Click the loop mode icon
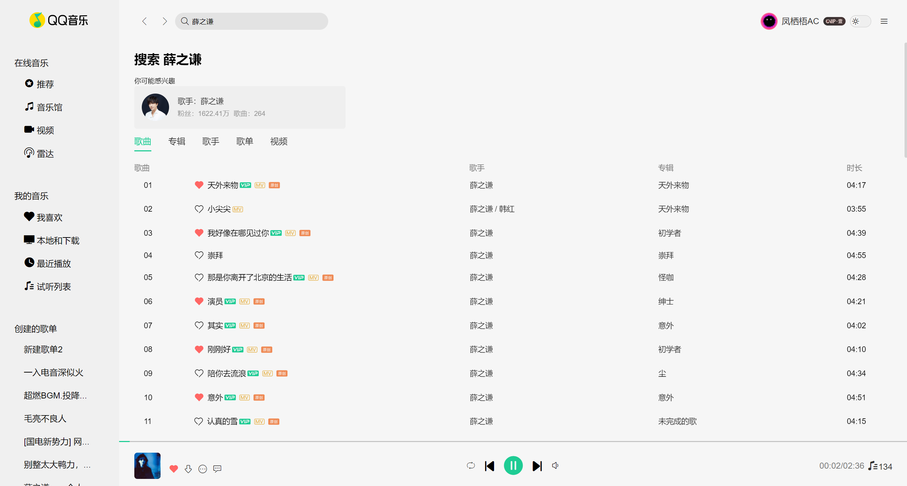 (471, 465)
